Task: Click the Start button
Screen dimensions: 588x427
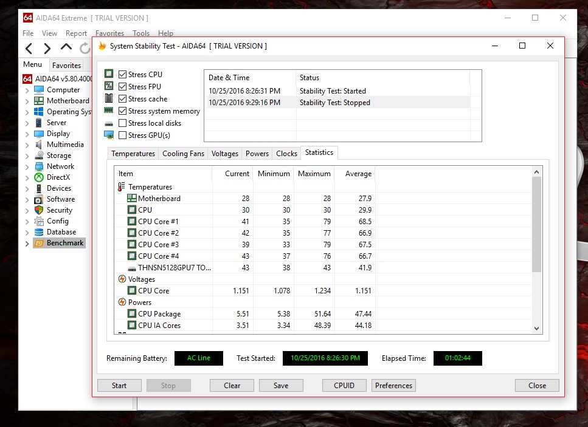Action: (119, 386)
